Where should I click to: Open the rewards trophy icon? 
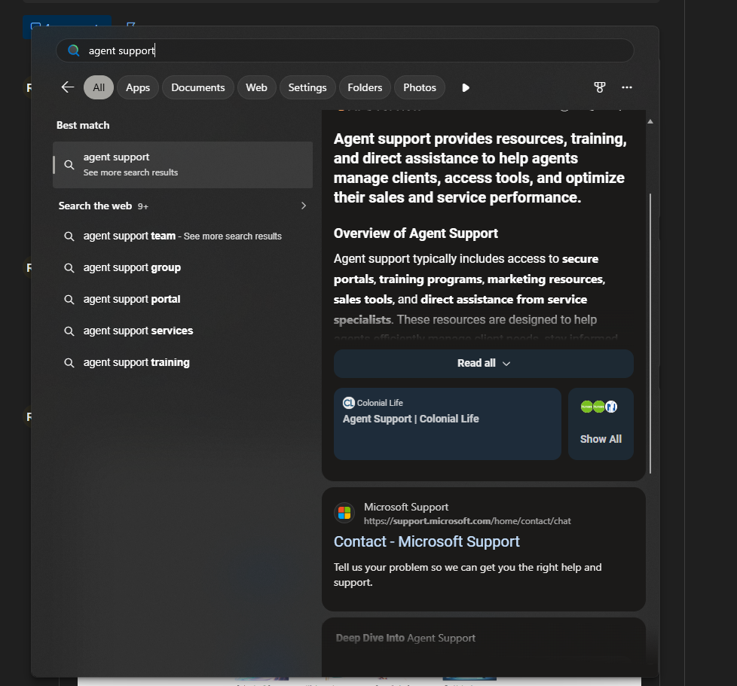(x=599, y=87)
